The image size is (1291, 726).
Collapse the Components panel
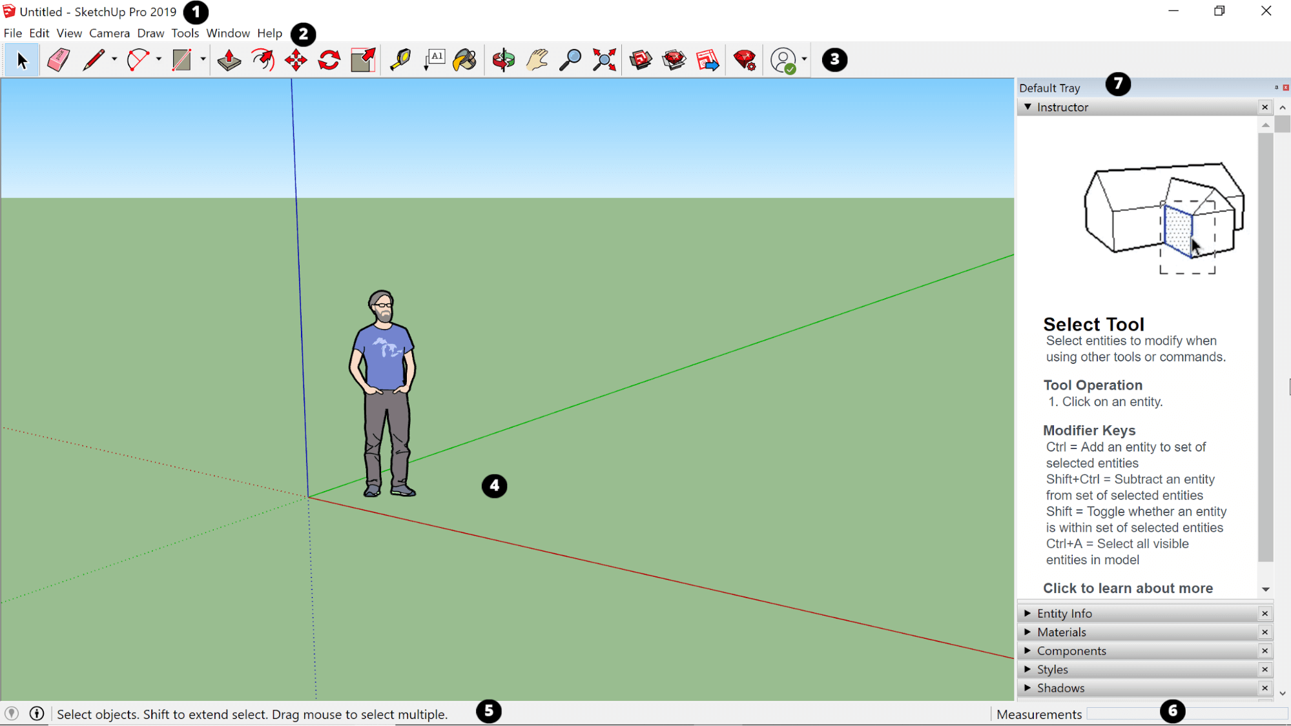coord(1028,650)
